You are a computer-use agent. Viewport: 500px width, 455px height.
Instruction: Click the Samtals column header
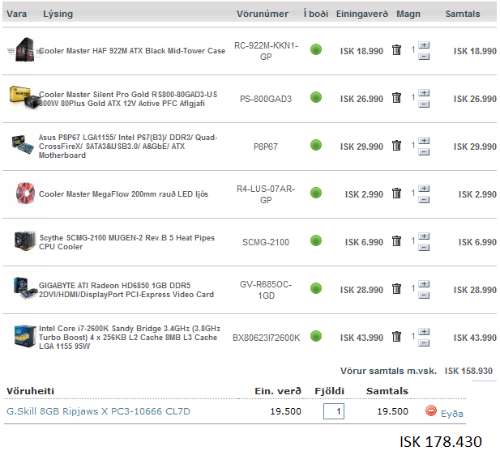pos(462,14)
